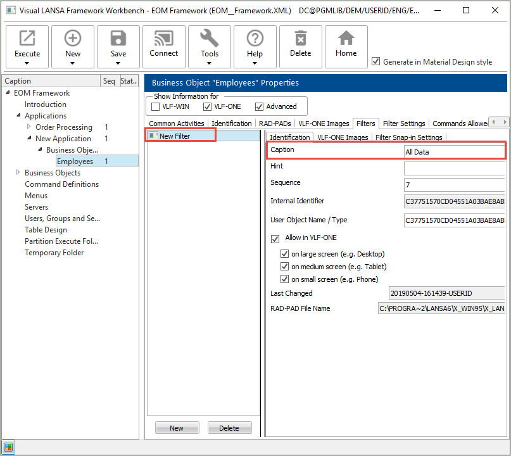Click the colorful status bar icon
The width and height of the screenshot is (511, 456).
8,447
